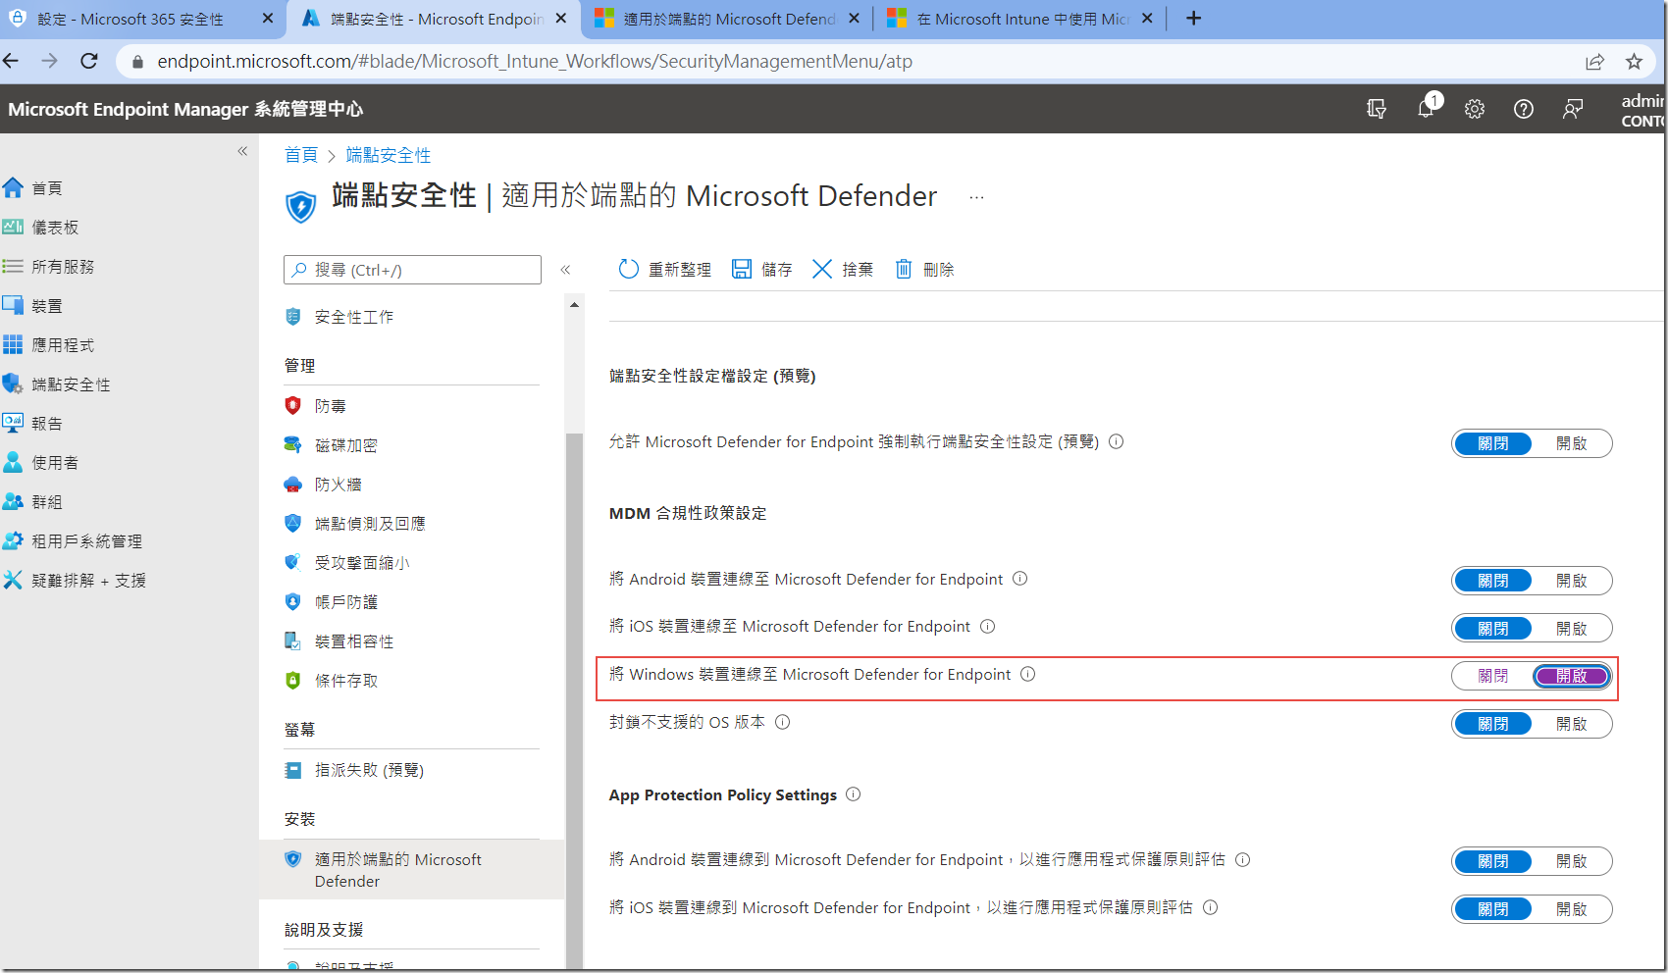Image resolution: width=1668 pixels, height=973 pixels.
Task: Collapse the main left navigation pane
Action: (242, 151)
